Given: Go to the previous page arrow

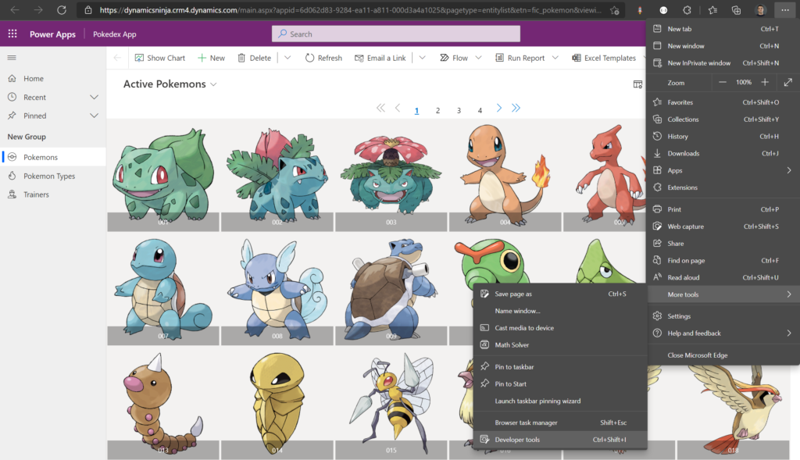Looking at the screenshot, I should (x=398, y=108).
